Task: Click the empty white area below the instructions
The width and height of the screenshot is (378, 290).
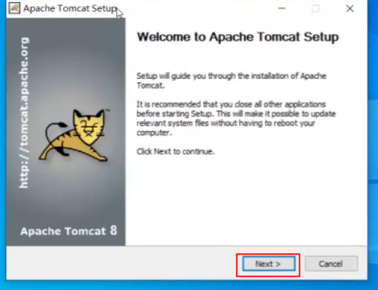Action: coord(246,200)
